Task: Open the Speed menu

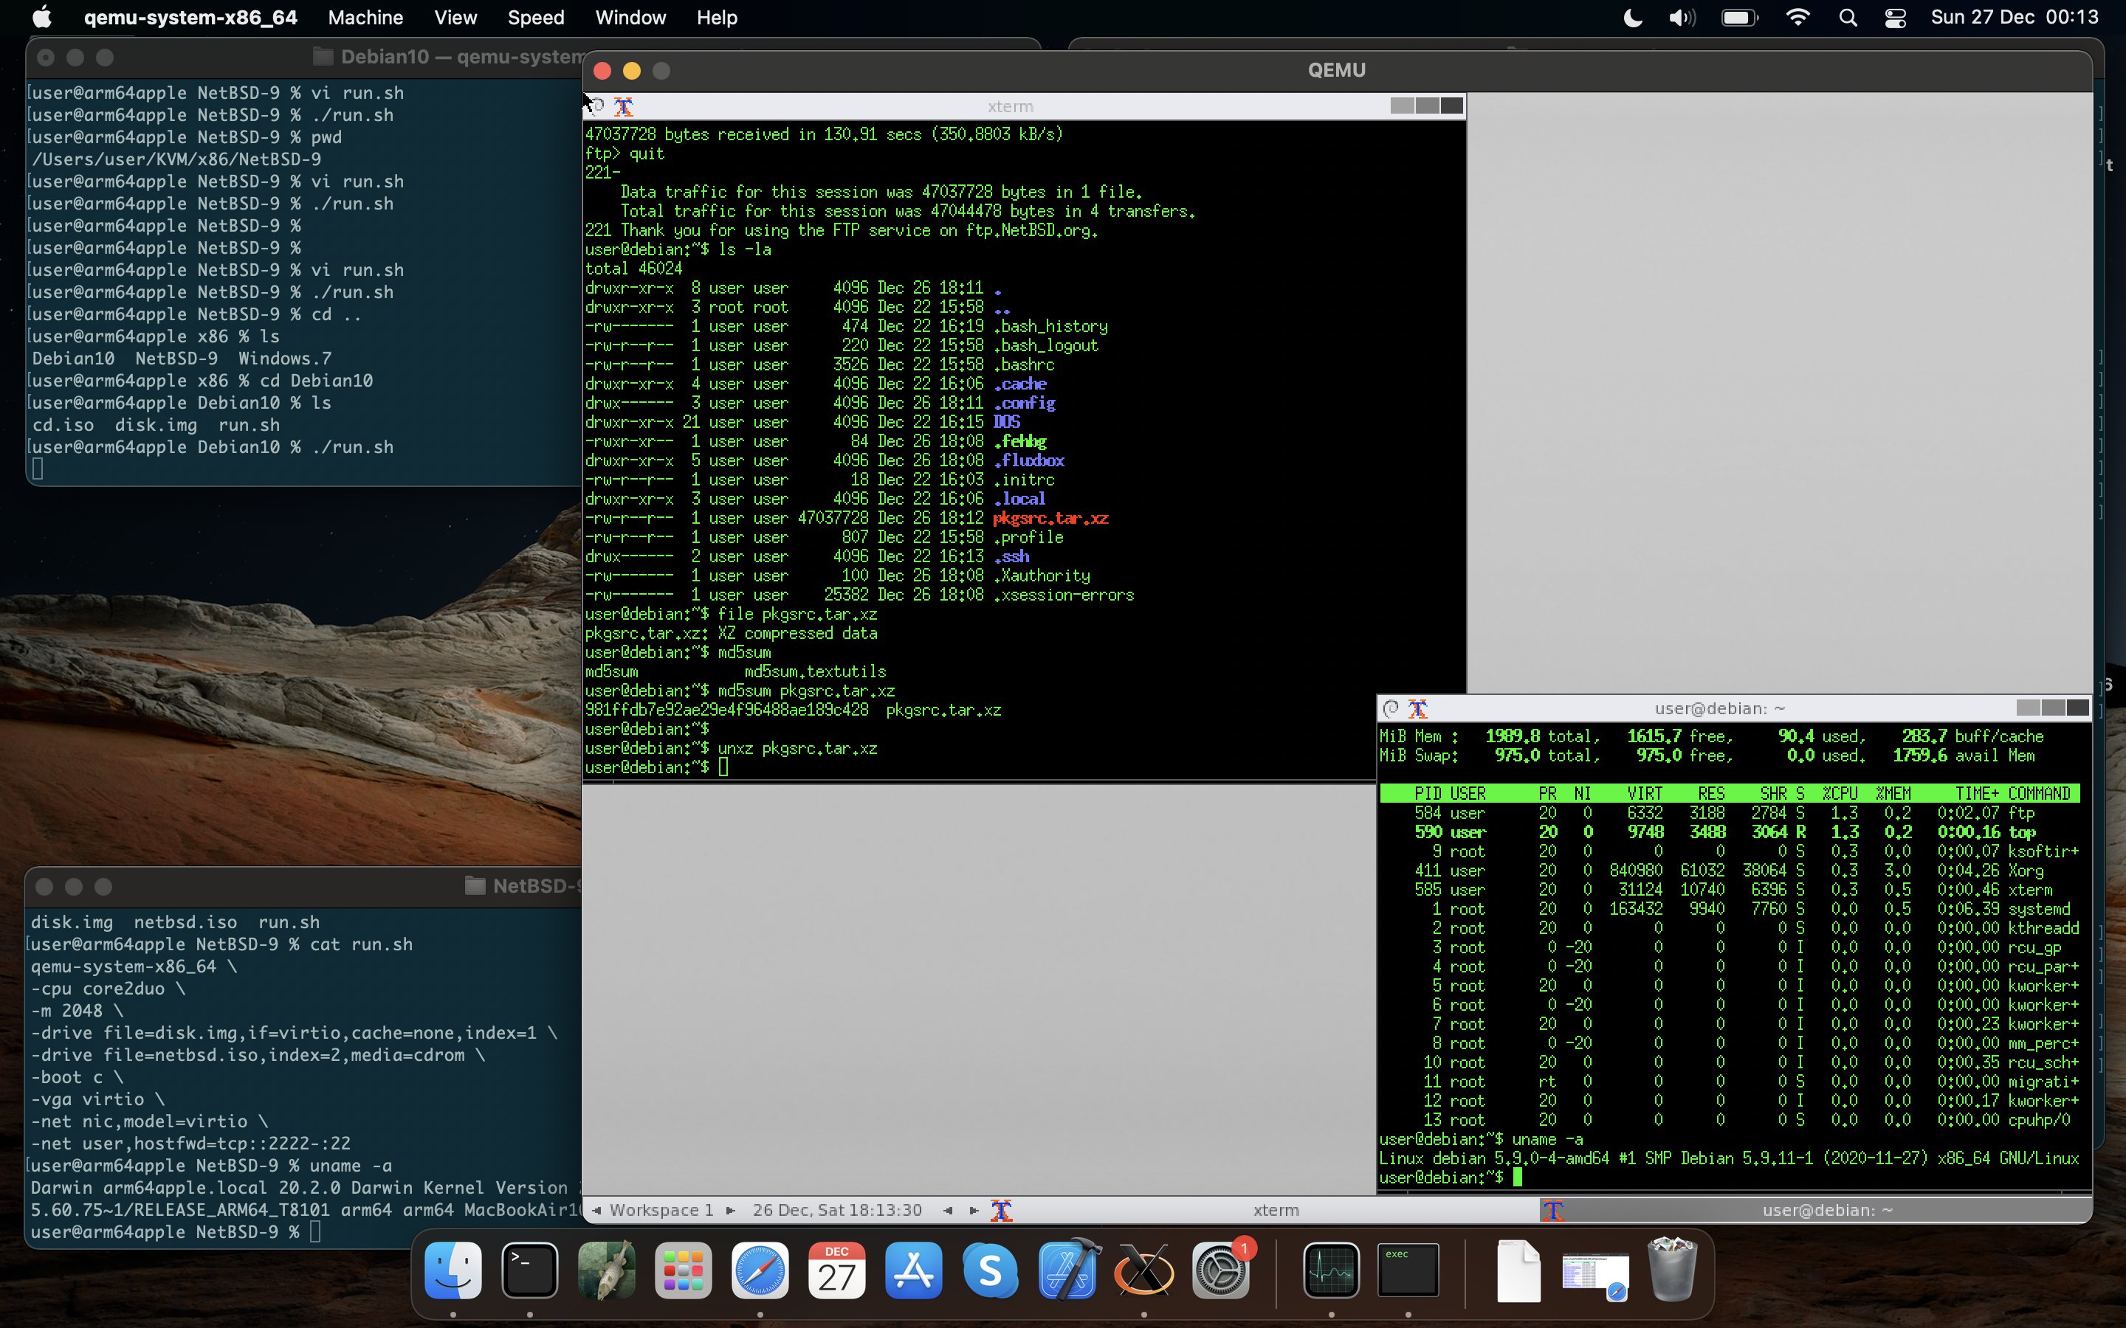Action: (x=535, y=18)
